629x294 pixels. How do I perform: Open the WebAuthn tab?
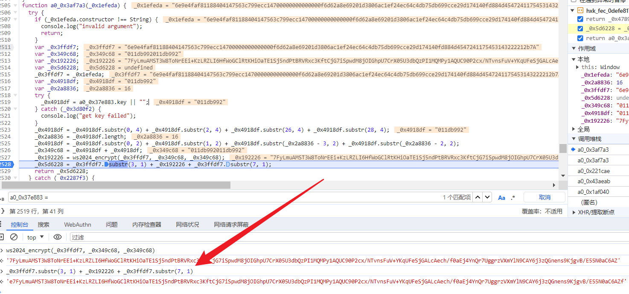point(78,225)
